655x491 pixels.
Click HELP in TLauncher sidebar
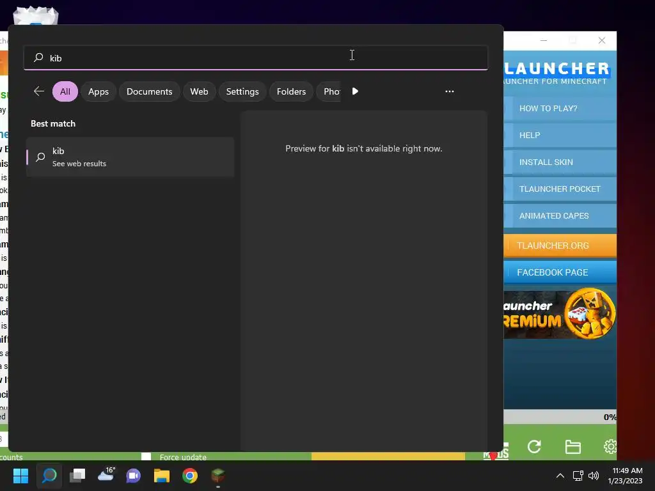pos(560,136)
